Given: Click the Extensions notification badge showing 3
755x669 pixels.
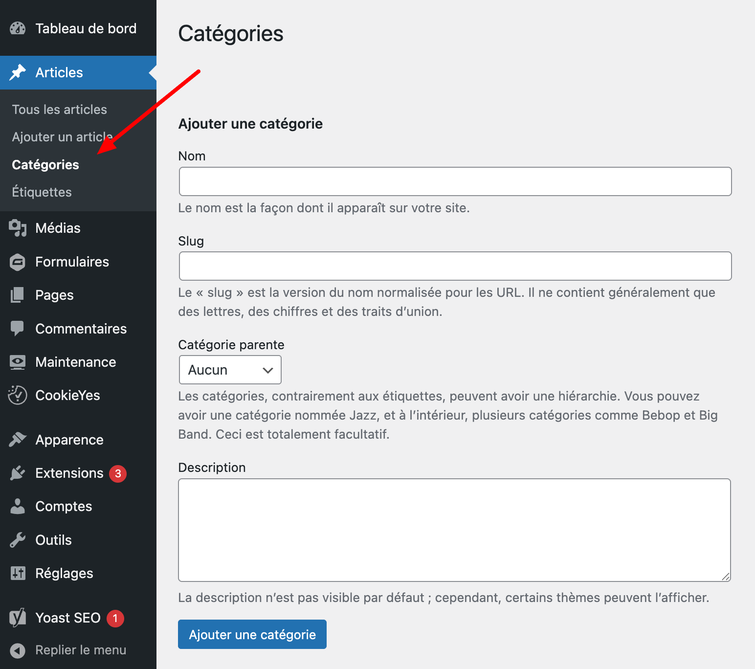Looking at the screenshot, I should pyautogui.click(x=117, y=473).
